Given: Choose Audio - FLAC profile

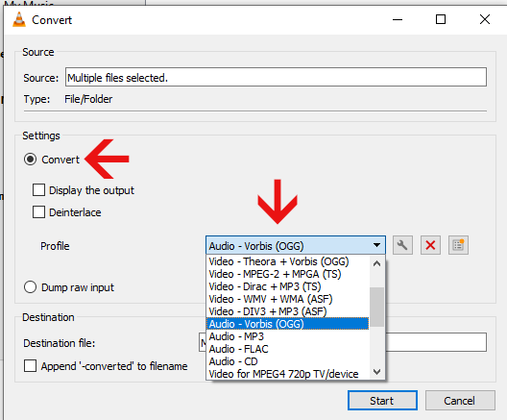Looking at the screenshot, I should click(x=287, y=349).
